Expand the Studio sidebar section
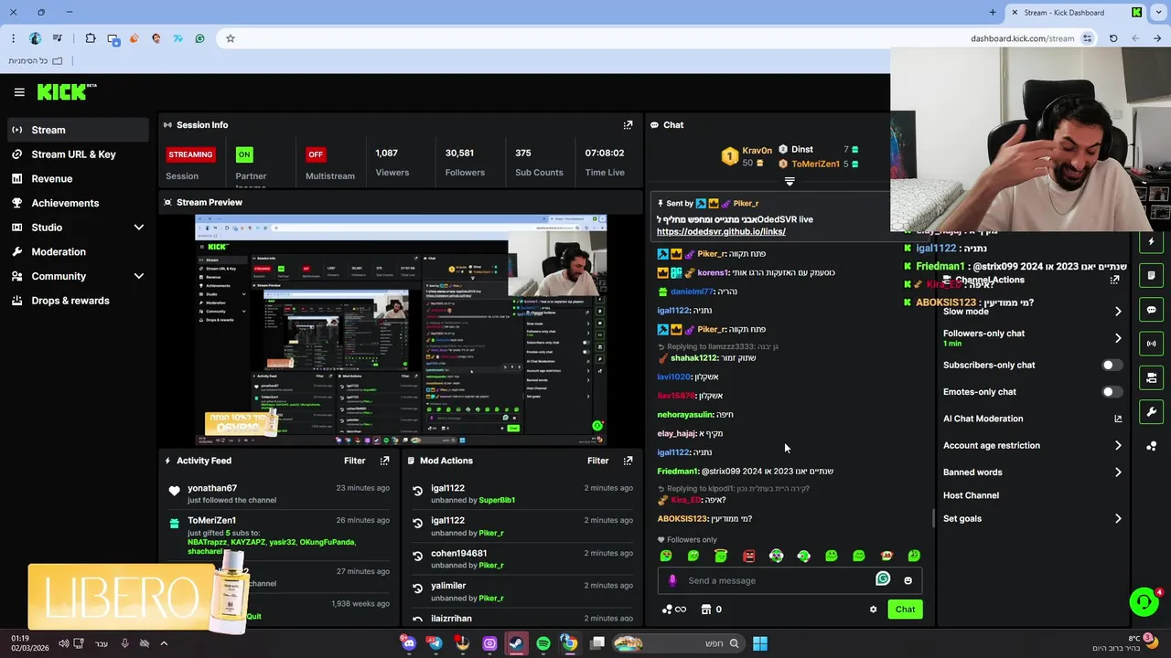This screenshot has height=658, width=1171. tap(138, 228)
